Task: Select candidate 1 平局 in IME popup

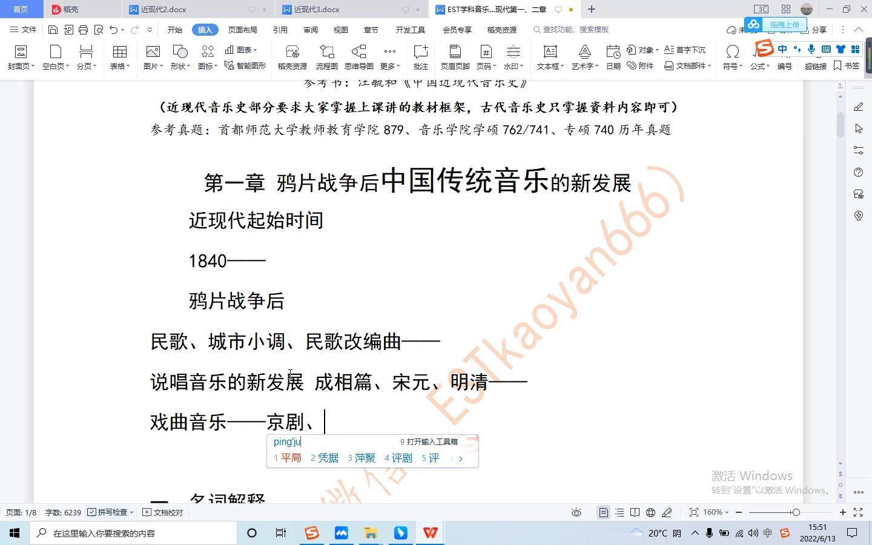Action: tap(288, 458)
